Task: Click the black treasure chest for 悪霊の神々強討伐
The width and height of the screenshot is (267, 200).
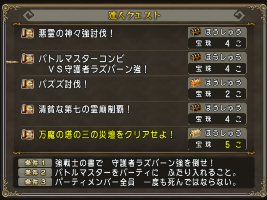Action: click(196, 32)
